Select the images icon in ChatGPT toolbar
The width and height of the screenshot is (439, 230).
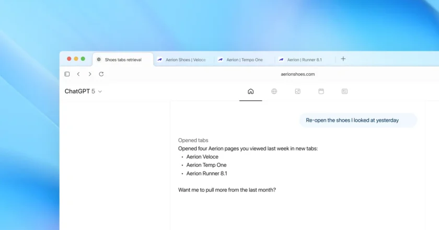click(297, 91)
